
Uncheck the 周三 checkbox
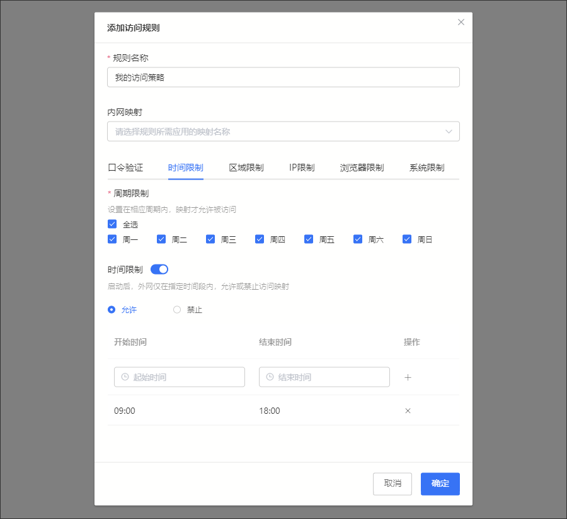(210, 239)
